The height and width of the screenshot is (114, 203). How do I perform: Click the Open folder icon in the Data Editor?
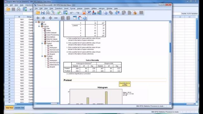pos(8,9)
